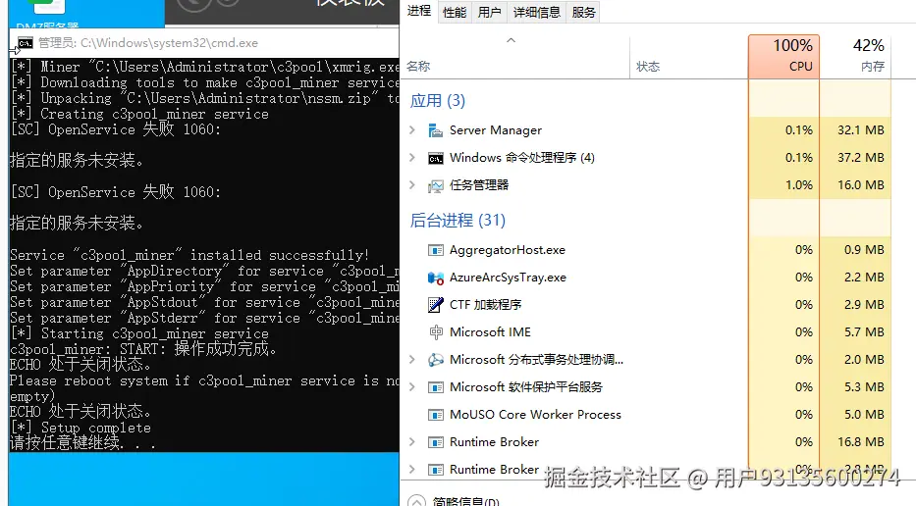Image resolution: width=916 pixels, height=506 pixels.
Task: Click the 32.1 MB memory value
Action: [x=860, y=130]
